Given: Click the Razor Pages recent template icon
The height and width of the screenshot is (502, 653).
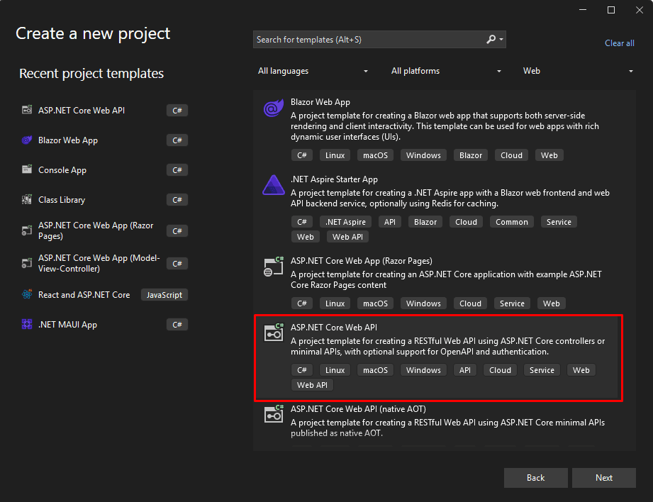Looking at the screenshot, I should click(27, 230).
